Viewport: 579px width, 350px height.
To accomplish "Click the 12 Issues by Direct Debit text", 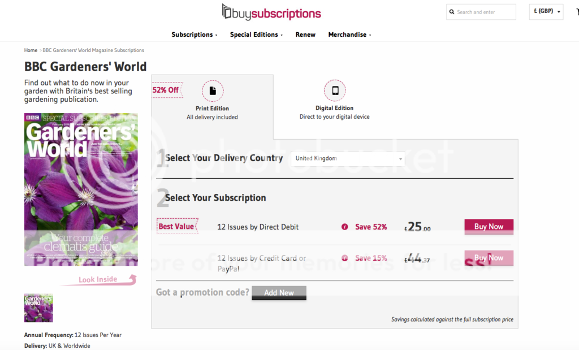I will pyautogui.click(x=258, y=227).
